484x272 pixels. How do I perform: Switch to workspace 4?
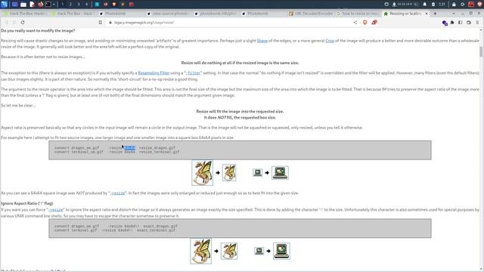click(86, 5)
